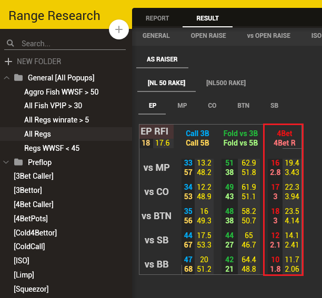This screenshot has width=322, height=298.
Task: Open the [4Bet Caller] item
Action: click(34, 204)
